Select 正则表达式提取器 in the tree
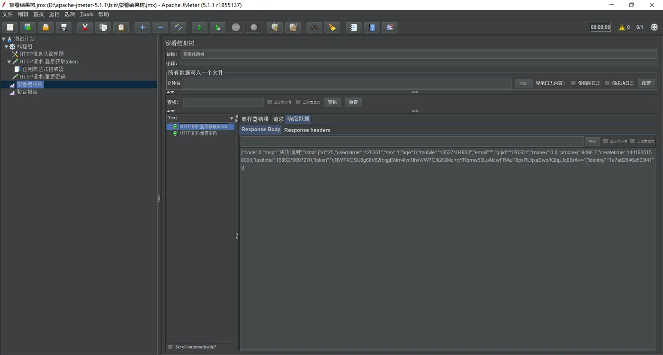The width and height of the screenshot is (663, 355). [43, 70]
